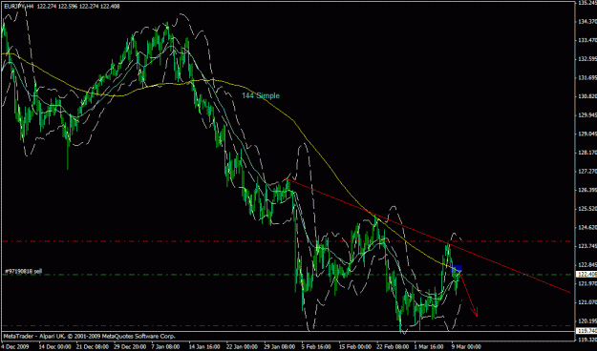Click the '9 Mar 00:00' time label
597x351 pixels.
(466, 347)
